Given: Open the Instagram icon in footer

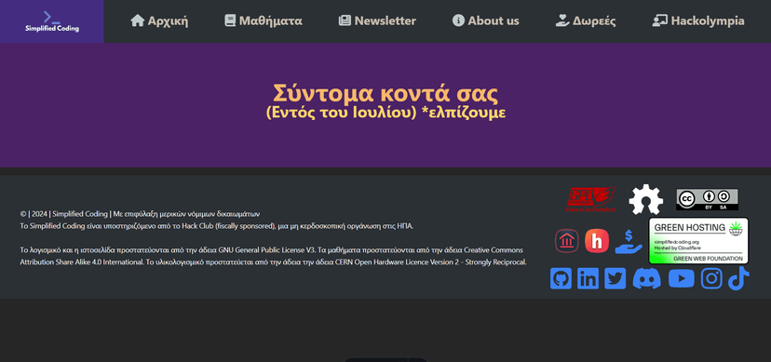Looking at the screenshot, I should [x=711, y=278].
